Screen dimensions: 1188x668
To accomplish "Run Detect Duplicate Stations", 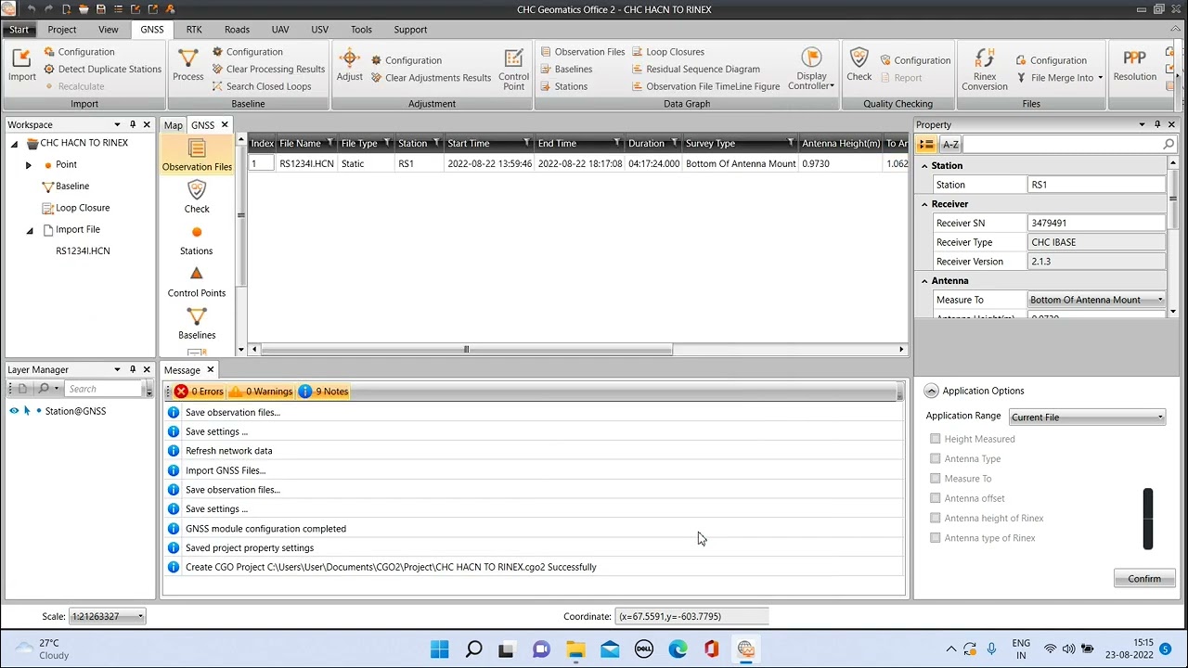I will (102, 69).
